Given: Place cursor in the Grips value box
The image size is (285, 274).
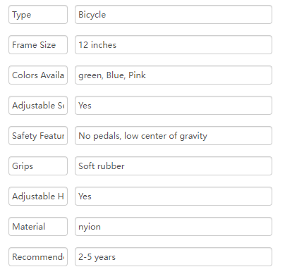Looking at the screenshot, I should (174, 166).
